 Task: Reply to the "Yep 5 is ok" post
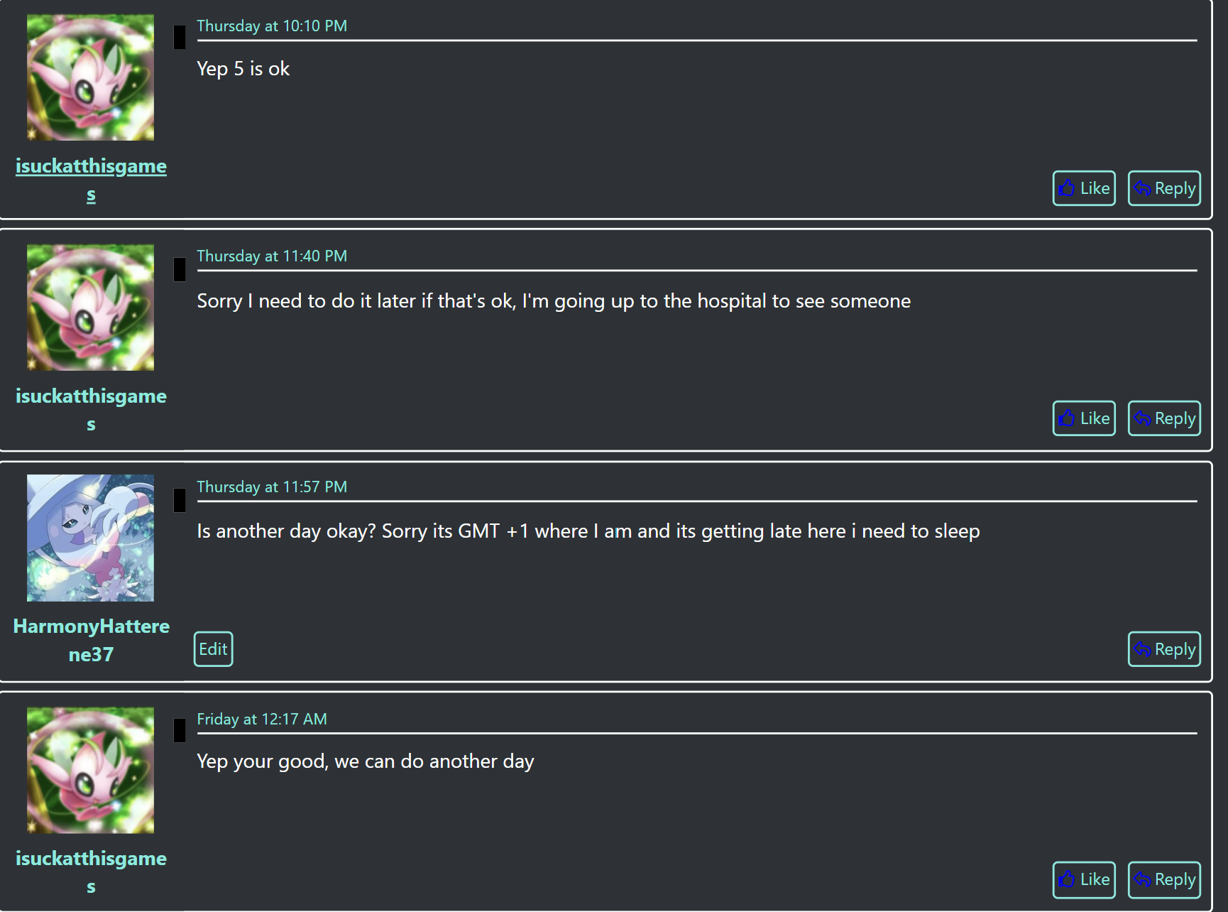tap(1163, 188)
